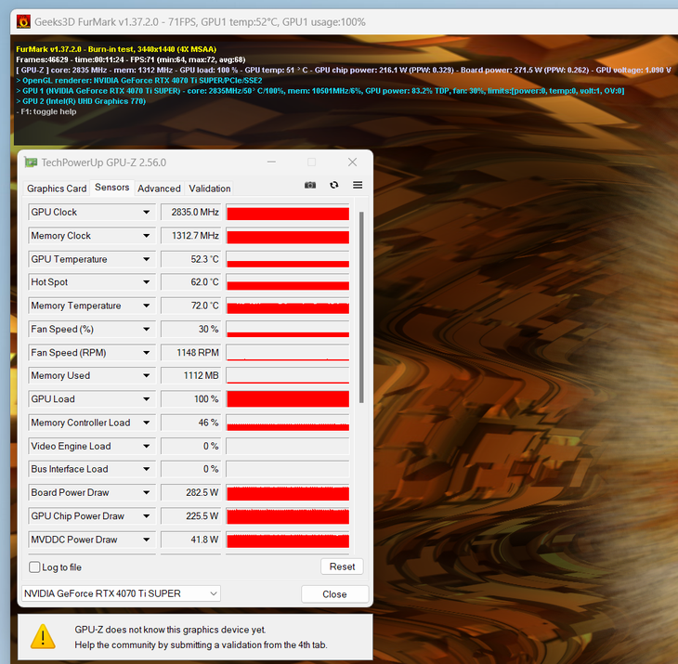
Task: Click the sensors list vertical scrollbar
Action: 361,307
